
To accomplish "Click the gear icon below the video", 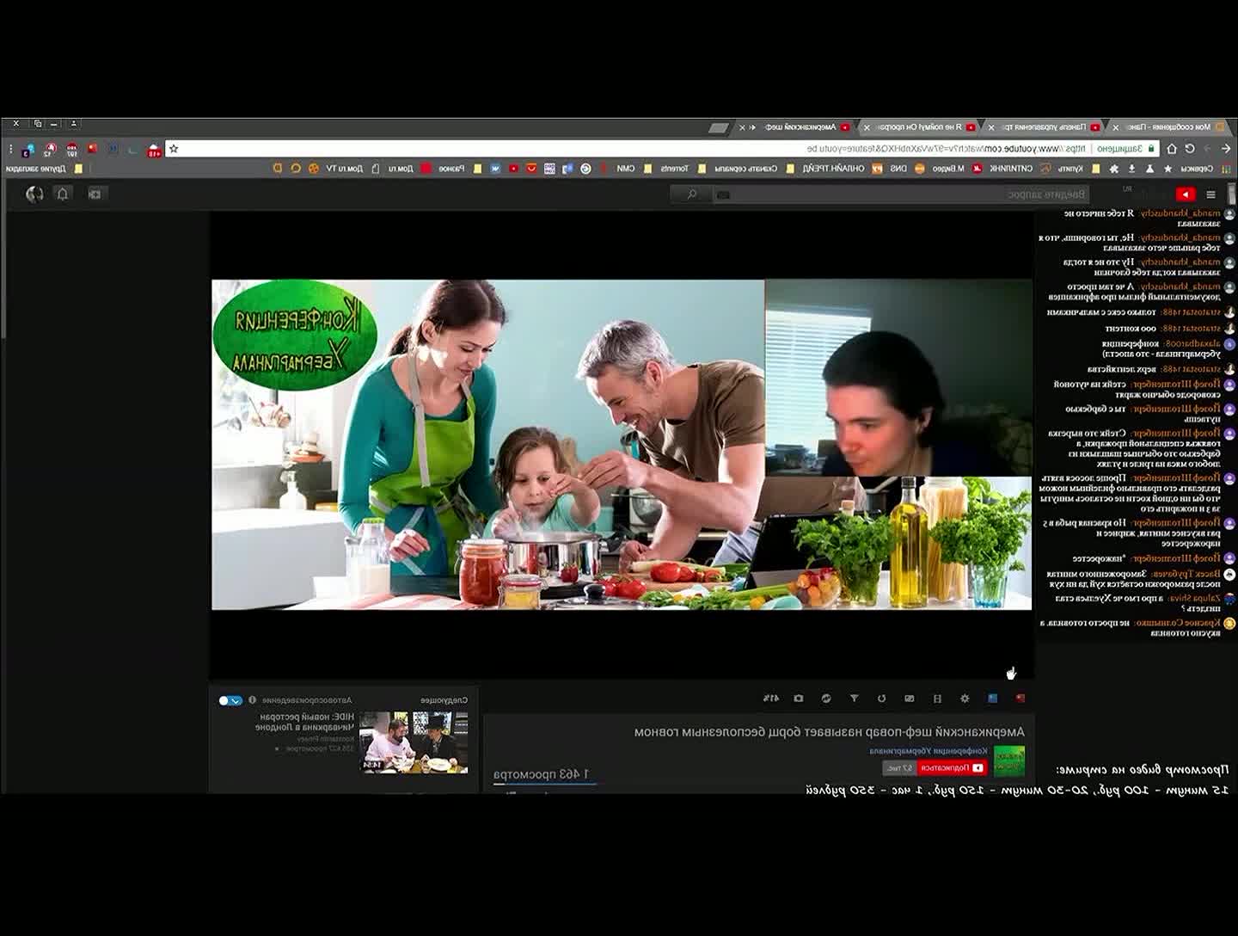I will (965, 699).
